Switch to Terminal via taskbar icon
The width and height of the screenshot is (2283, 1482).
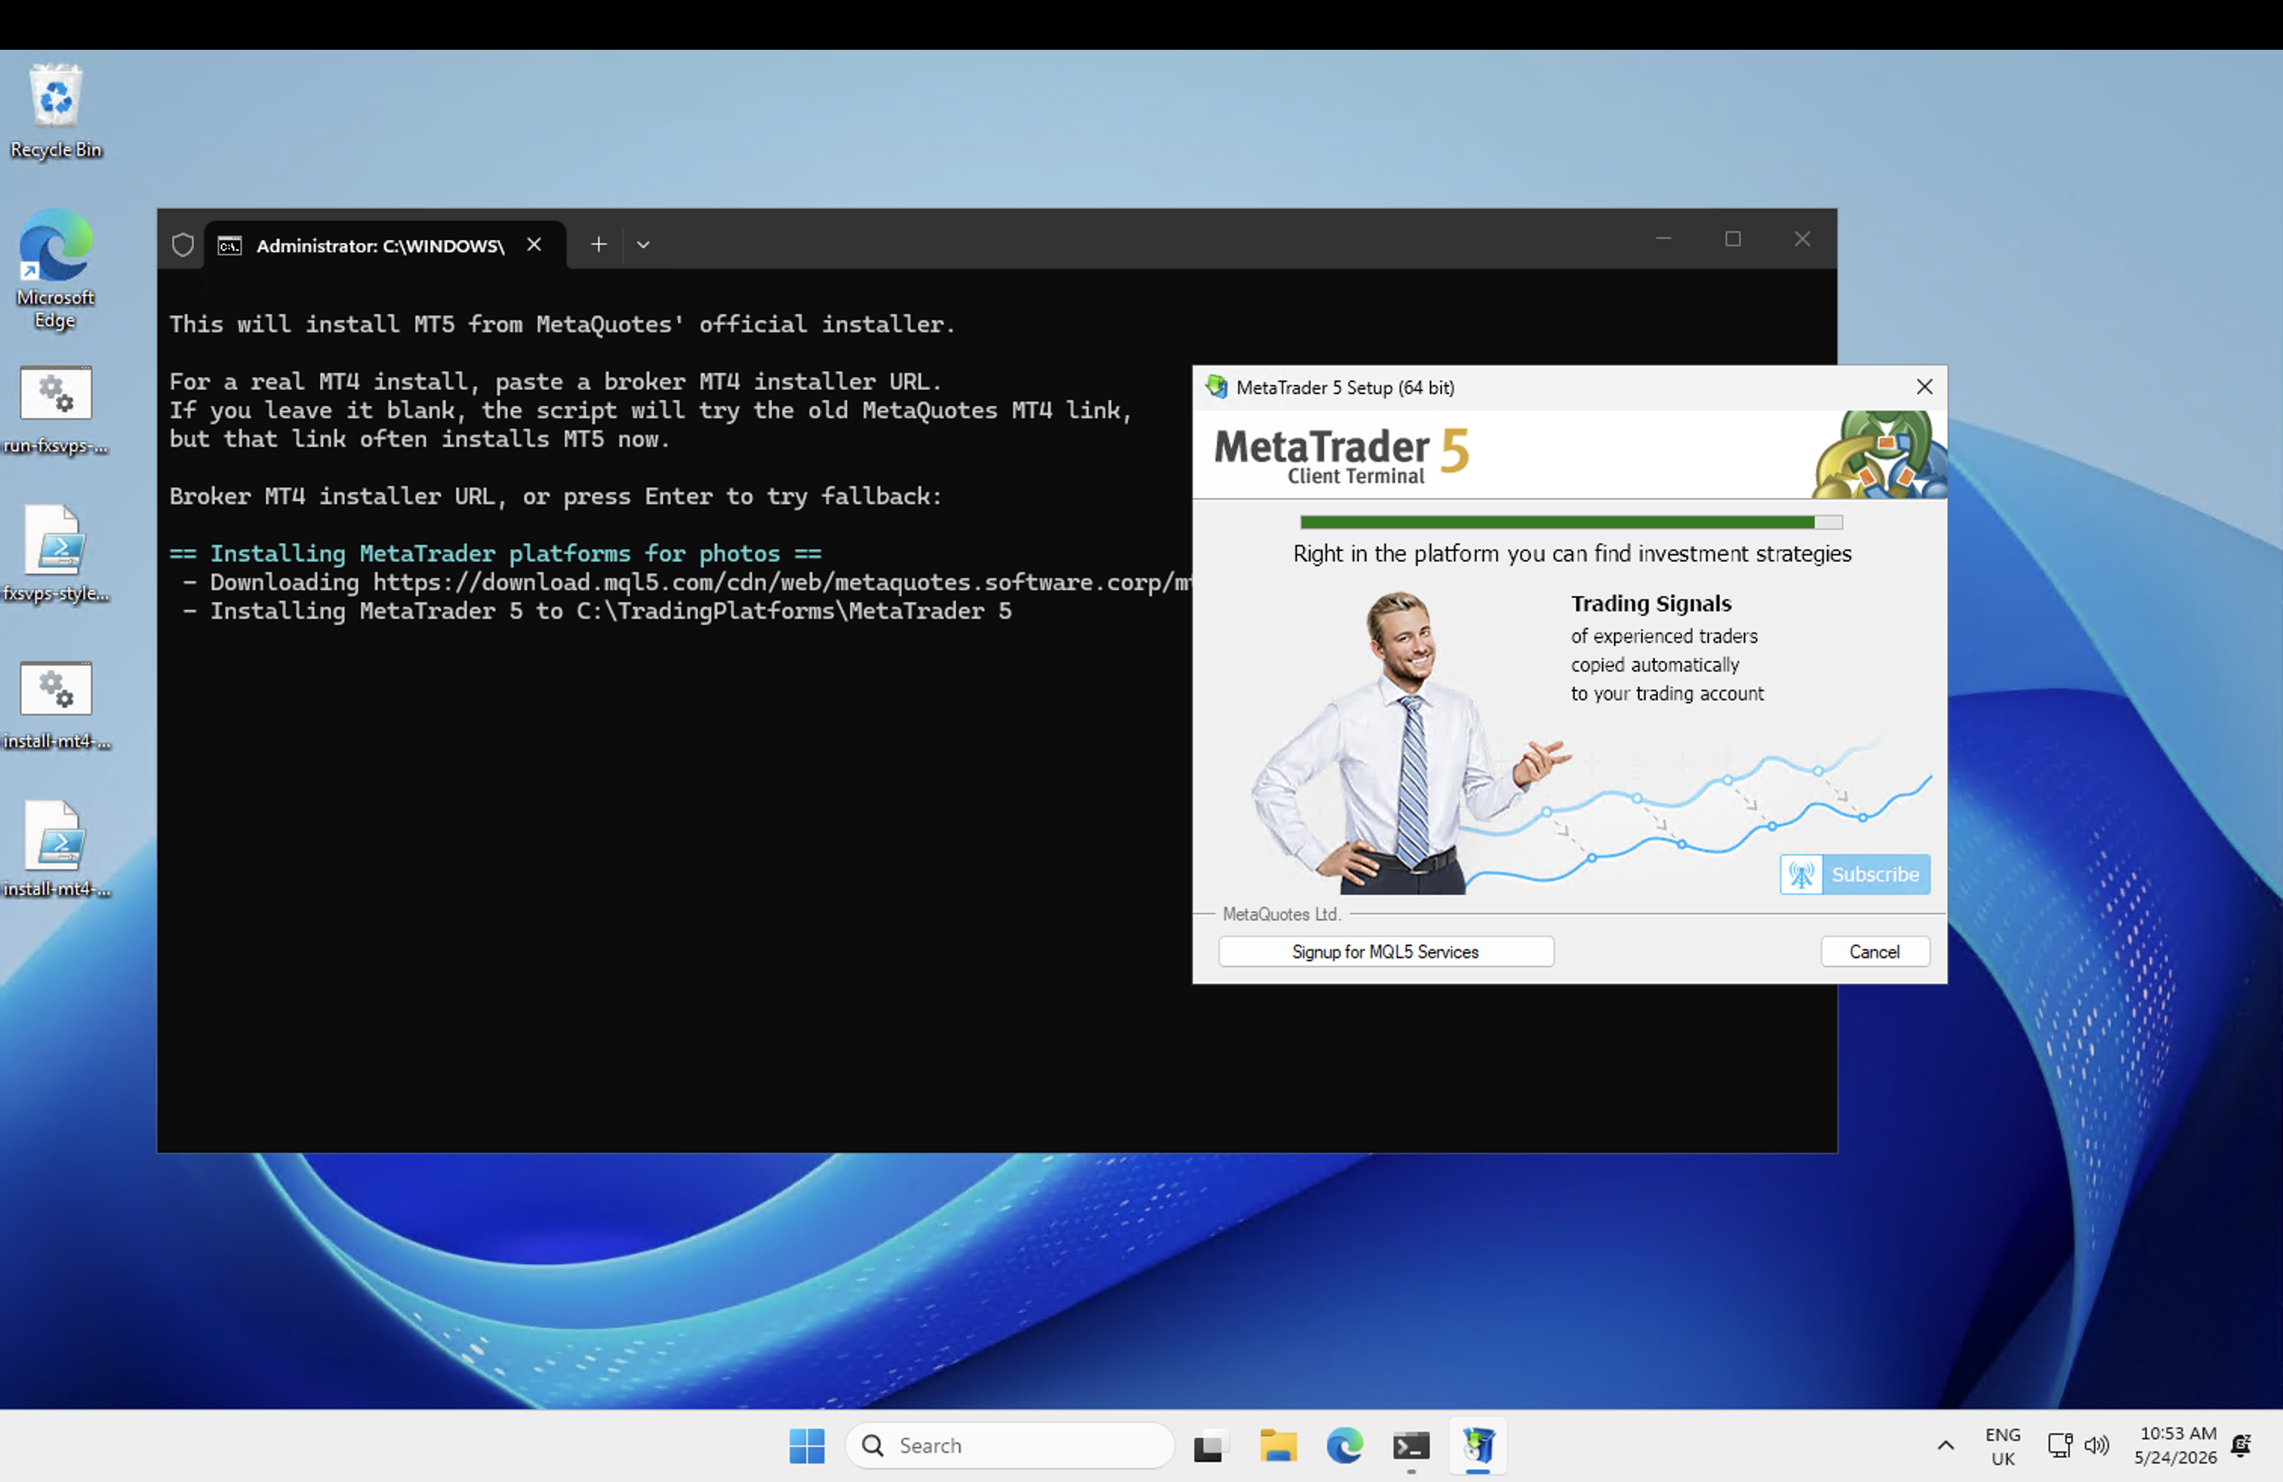(x=1411, y=1446)
